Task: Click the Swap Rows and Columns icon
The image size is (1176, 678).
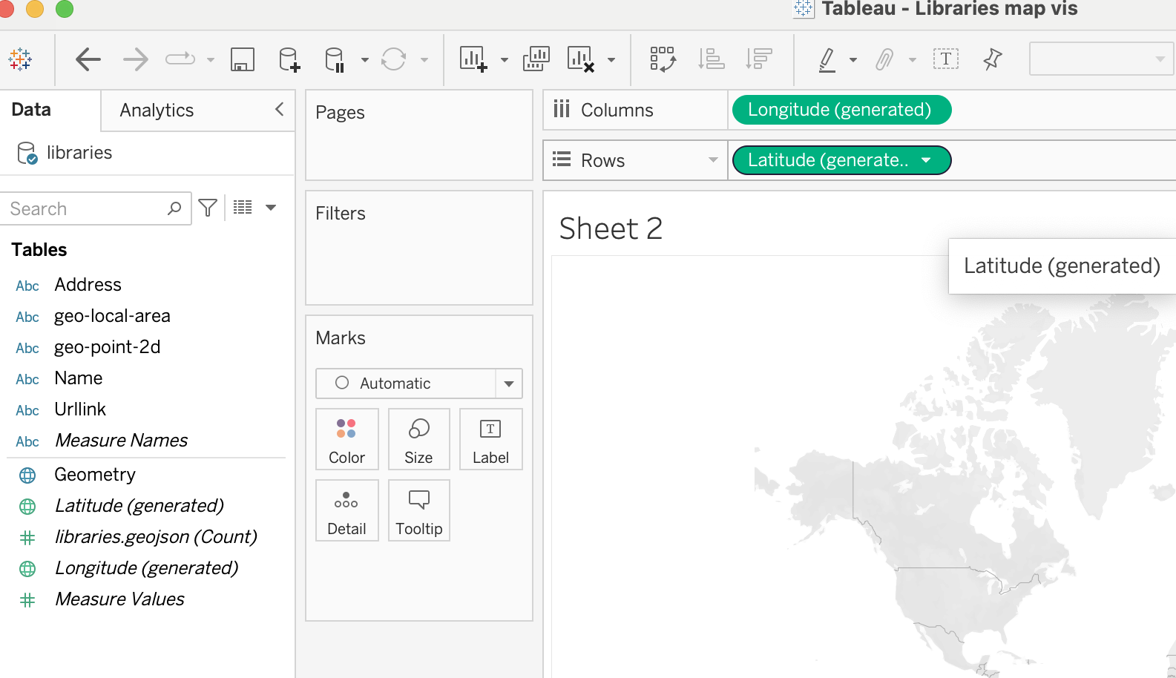Action: (662, 59)
